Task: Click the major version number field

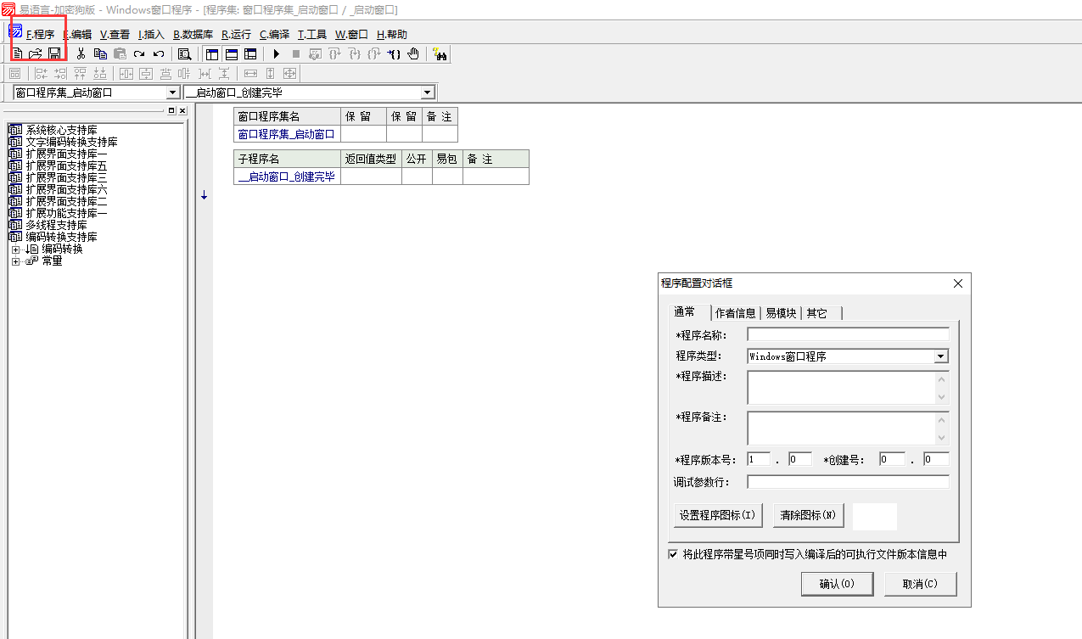Action: [x=759, y=459]
